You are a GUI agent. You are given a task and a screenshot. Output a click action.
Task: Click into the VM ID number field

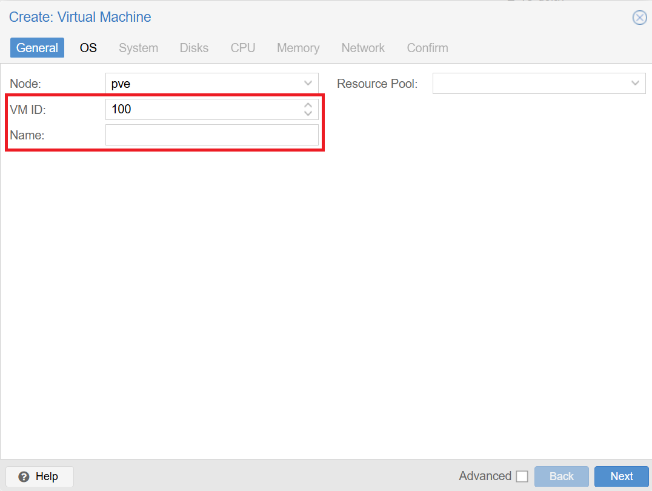click(x=203, y=110)
